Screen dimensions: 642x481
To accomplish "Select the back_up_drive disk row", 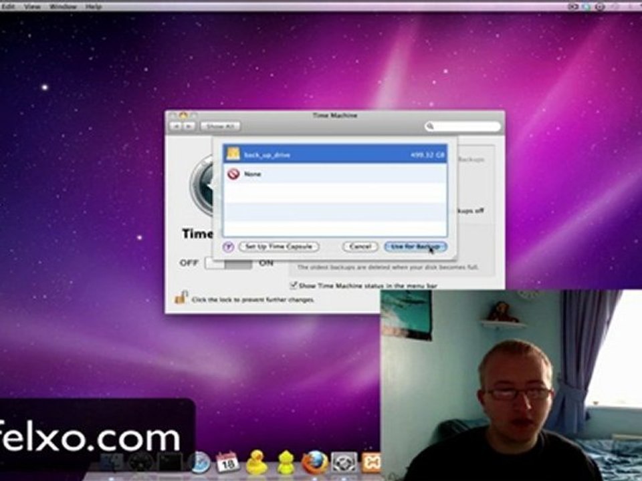I will coord(335,154).
